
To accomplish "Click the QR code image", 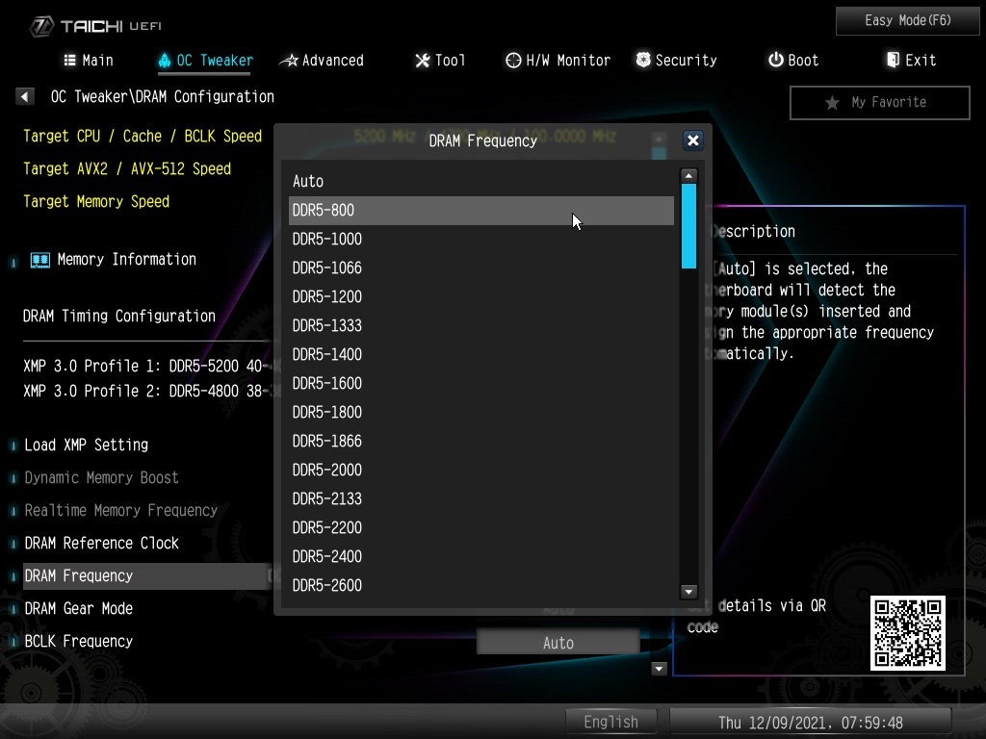I will pyautogui.click(x=907, y=633).
